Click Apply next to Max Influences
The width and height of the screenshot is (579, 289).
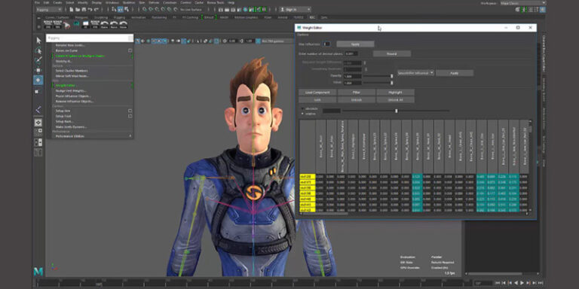(355, 44)
